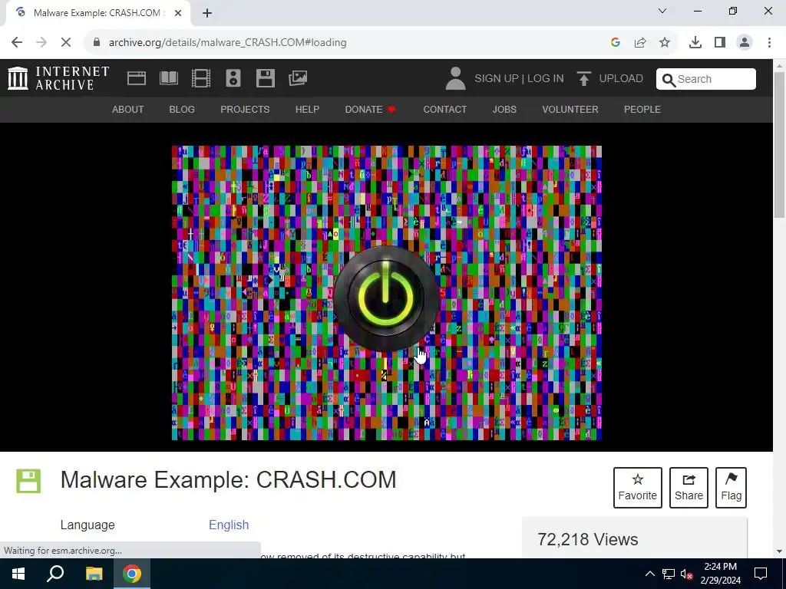Click the Malware Example: CRASH.COM page title
786x589 pixels.
click(228, 479)
